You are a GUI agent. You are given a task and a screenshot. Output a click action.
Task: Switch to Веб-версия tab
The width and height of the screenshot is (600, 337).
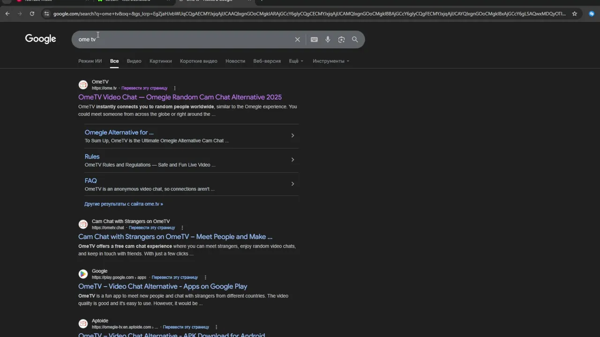(267, 61)
